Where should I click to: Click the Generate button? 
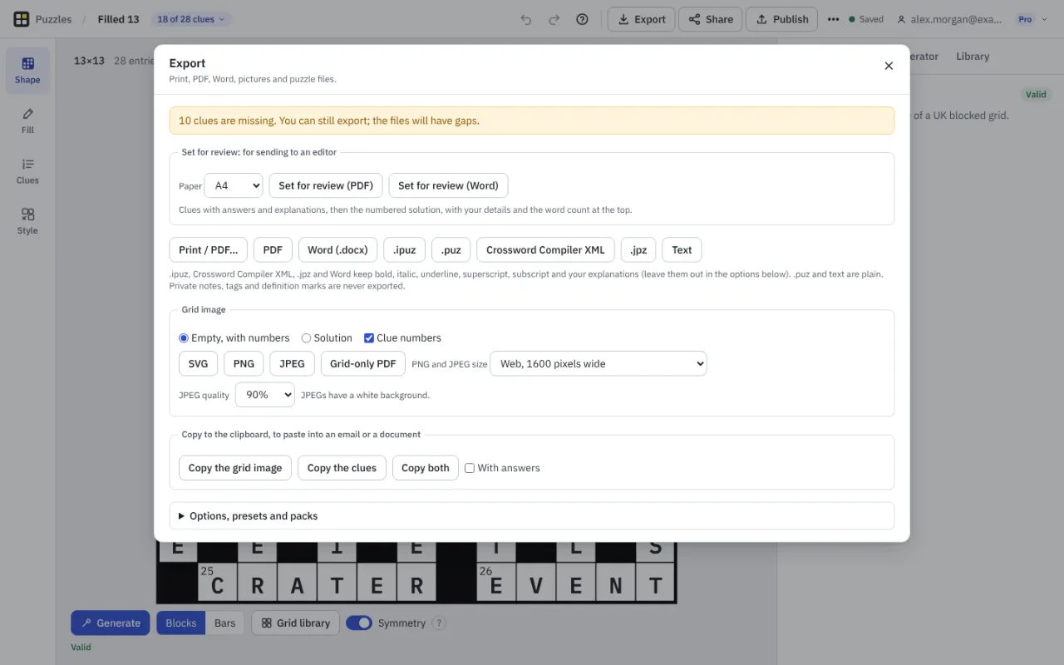click(111, 623)
